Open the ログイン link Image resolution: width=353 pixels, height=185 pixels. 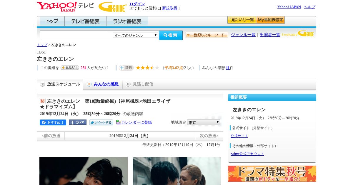[x=137, y=4]
